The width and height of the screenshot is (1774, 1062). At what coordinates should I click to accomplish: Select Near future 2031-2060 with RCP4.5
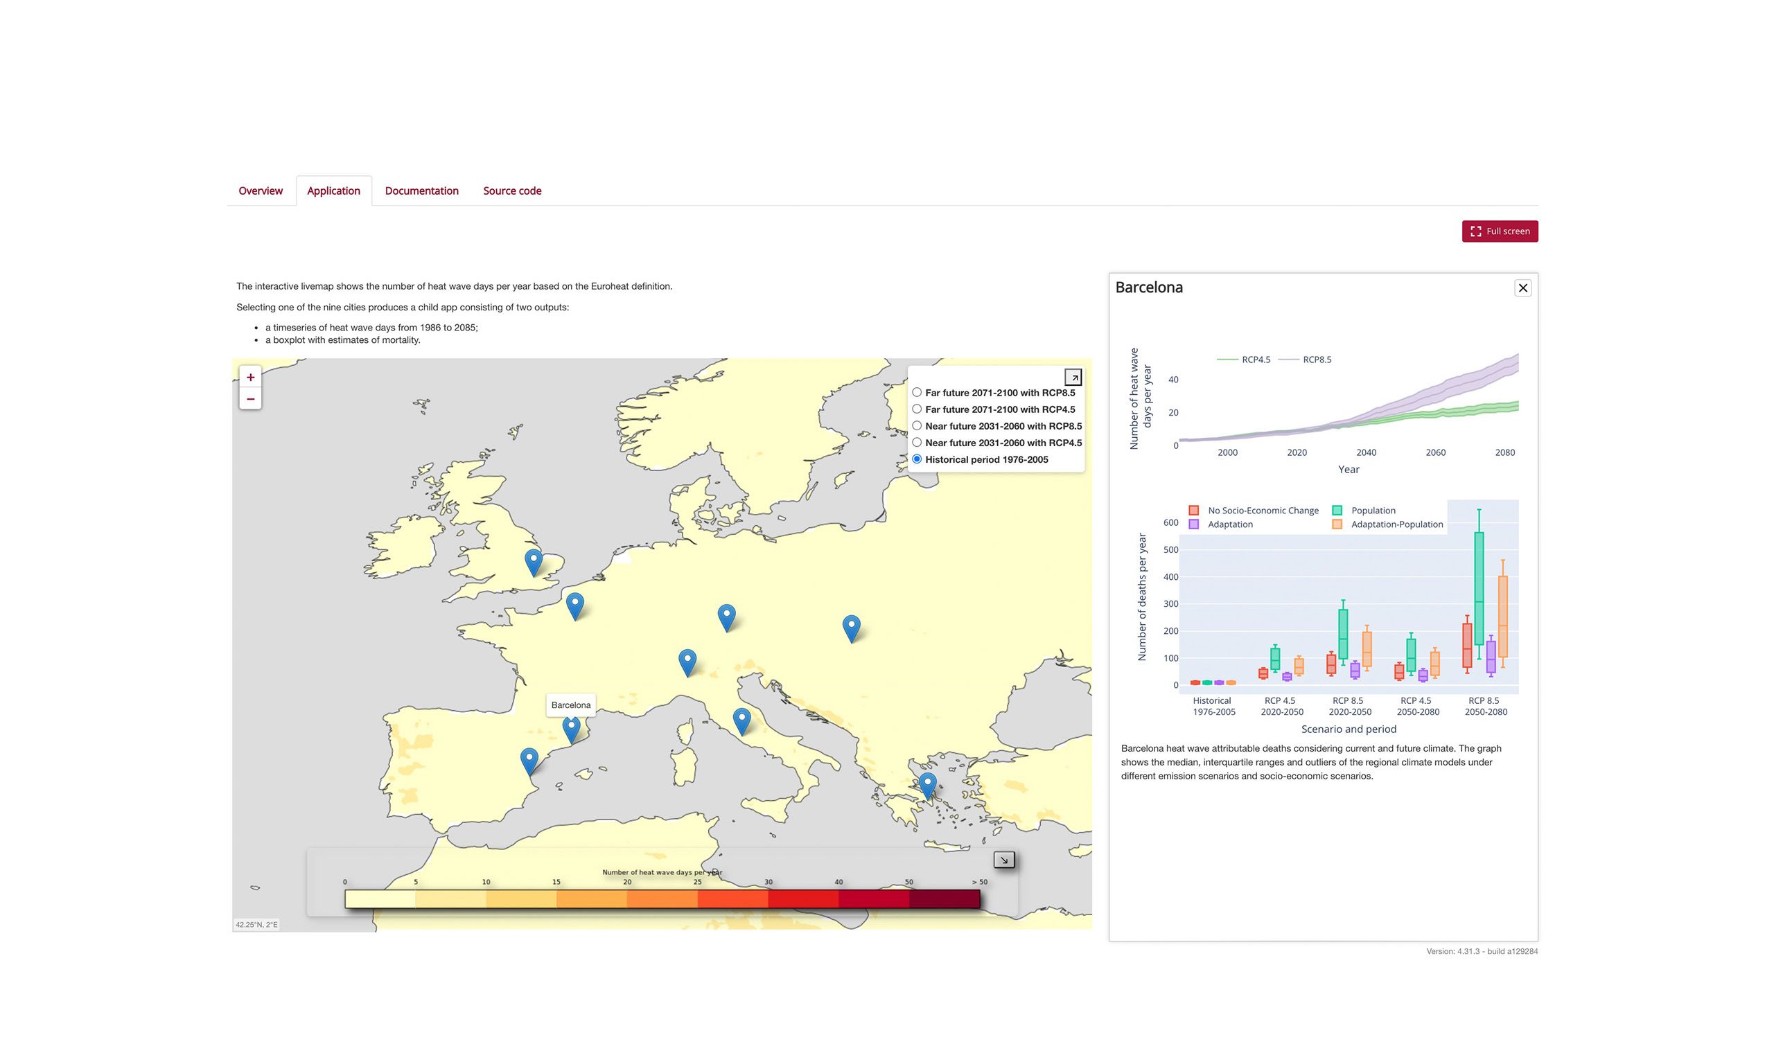click(x=917, y=442)
